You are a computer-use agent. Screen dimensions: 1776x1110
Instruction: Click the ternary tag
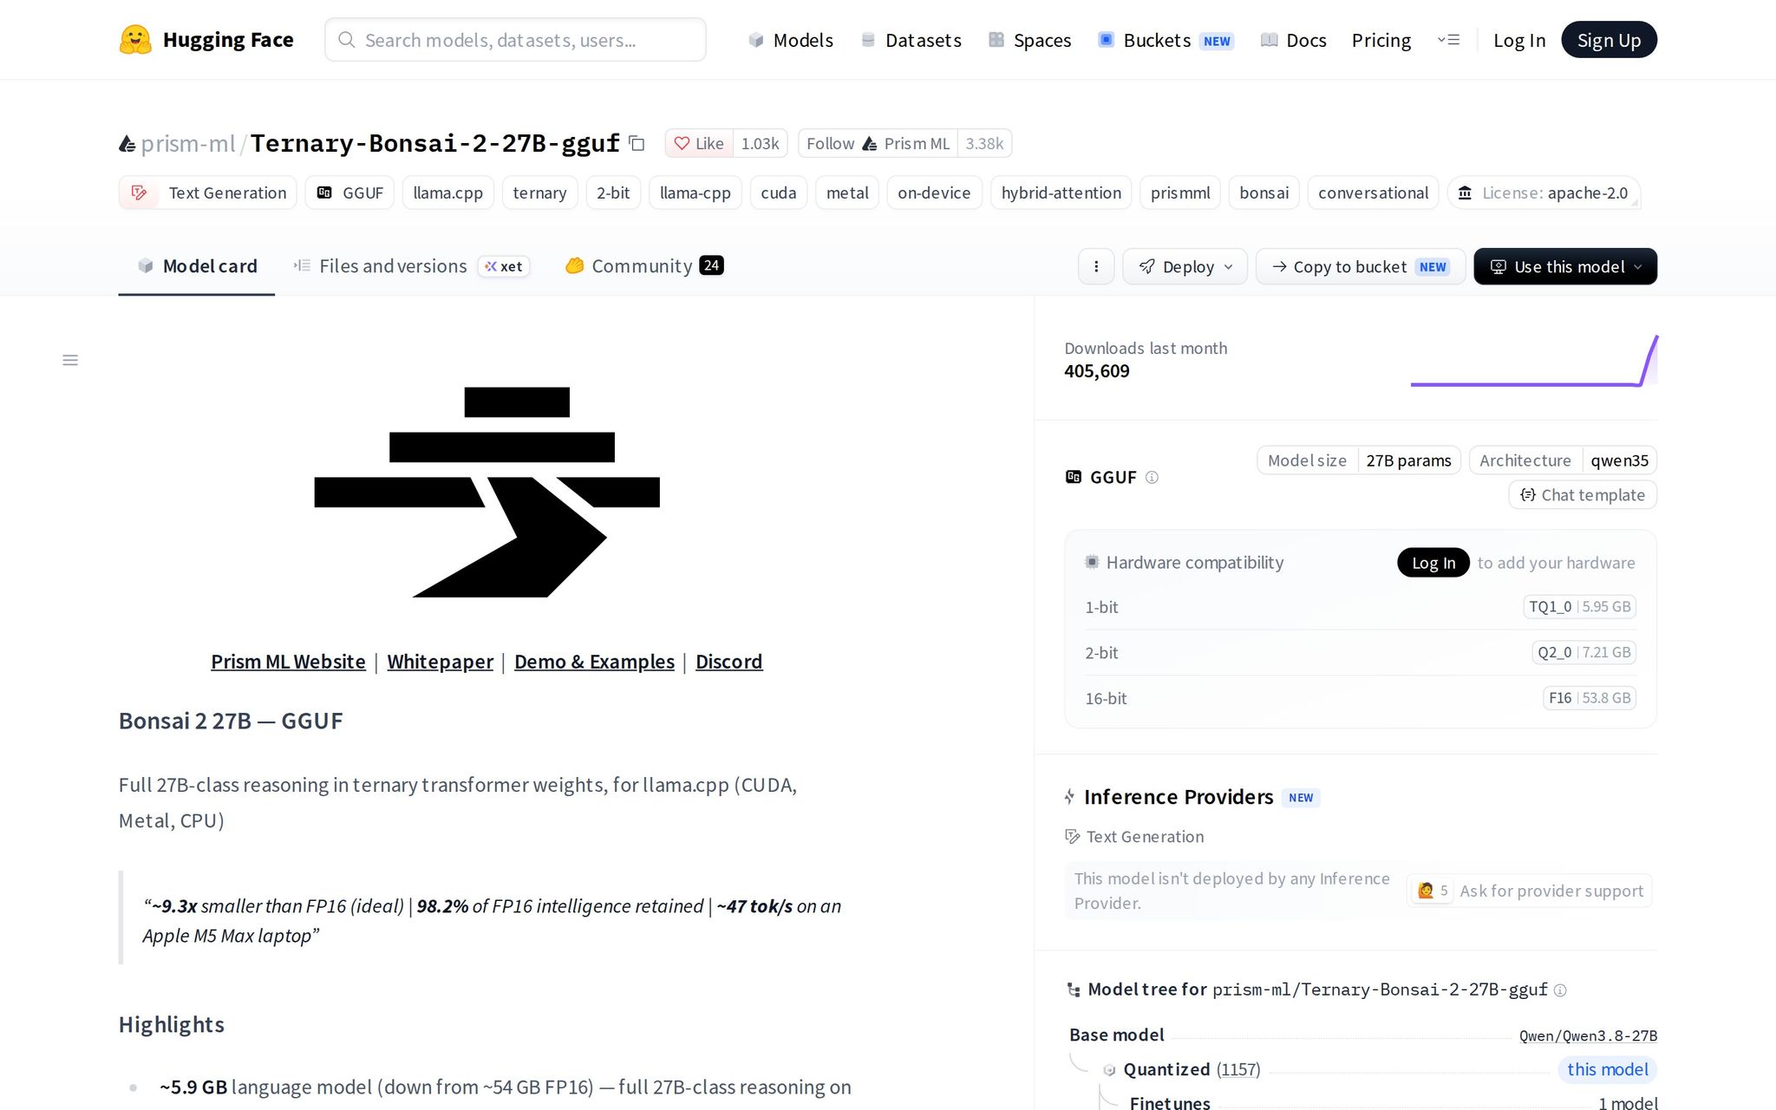click(539, 193)
